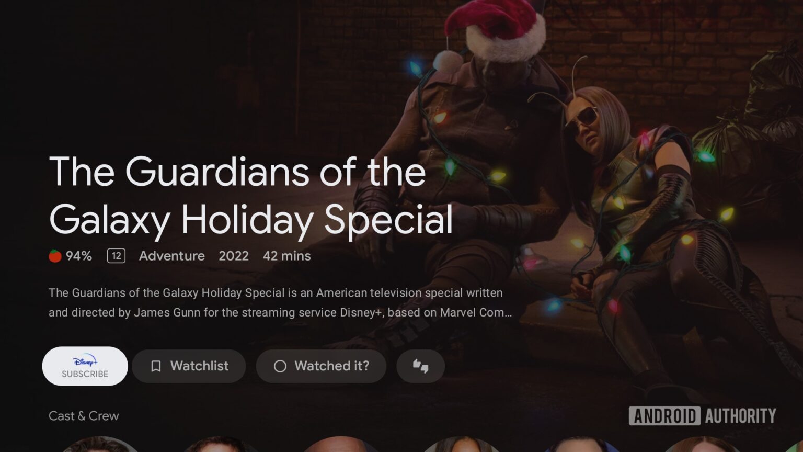Expand the truncated movie description text
Viewport: 803px width, 452px height.
point(280,302)
